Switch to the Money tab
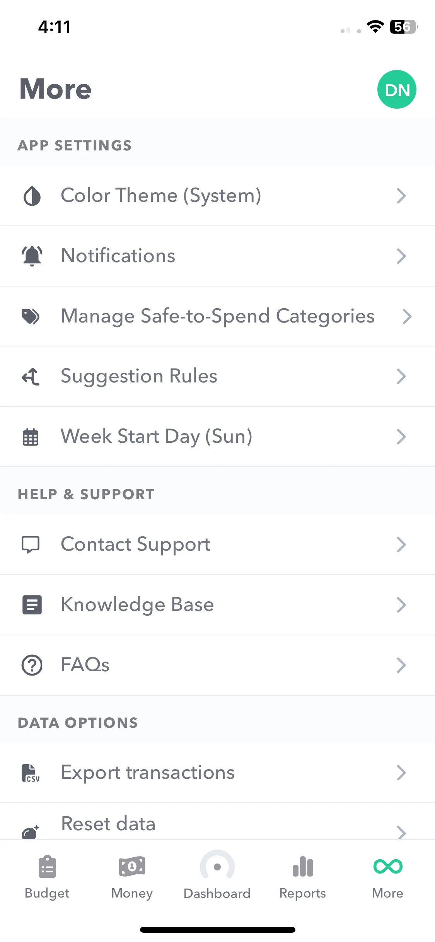The height and width of the screenshot is (942, 435). click(132, 877)
